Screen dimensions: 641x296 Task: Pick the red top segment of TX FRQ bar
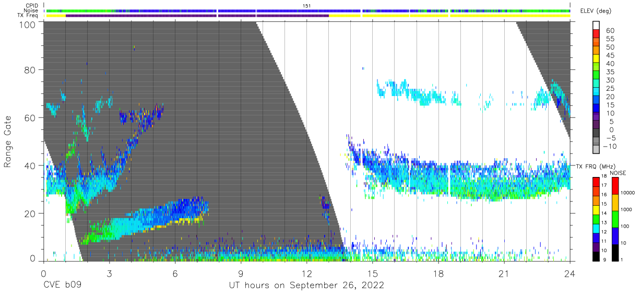tap(597, 182)
